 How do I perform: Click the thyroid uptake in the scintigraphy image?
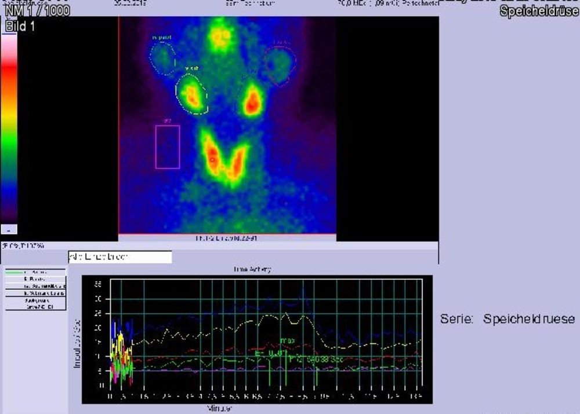point(224,159)
